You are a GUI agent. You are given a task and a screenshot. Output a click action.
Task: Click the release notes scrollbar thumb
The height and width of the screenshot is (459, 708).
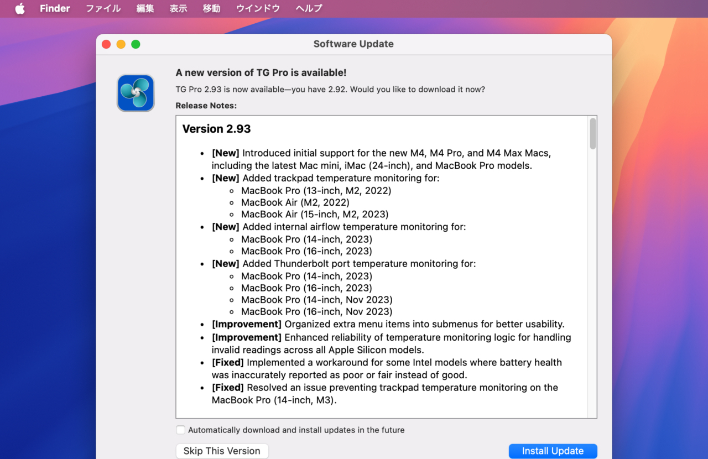click(x=592, y=133)
